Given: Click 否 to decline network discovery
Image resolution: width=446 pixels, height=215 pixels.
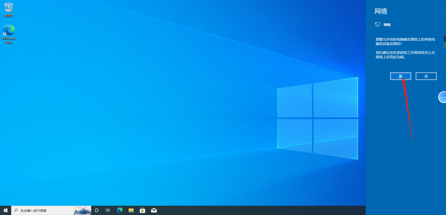Looking at the screenshot, I should point(426,76).
